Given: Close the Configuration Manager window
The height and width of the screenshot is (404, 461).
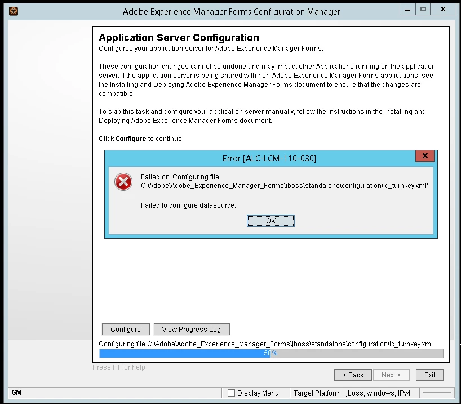Looking at the screenshot, I should [443, 10].
